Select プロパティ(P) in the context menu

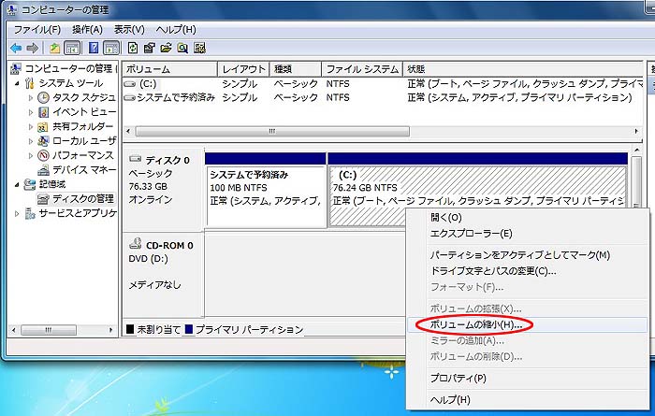click(458, 379)
